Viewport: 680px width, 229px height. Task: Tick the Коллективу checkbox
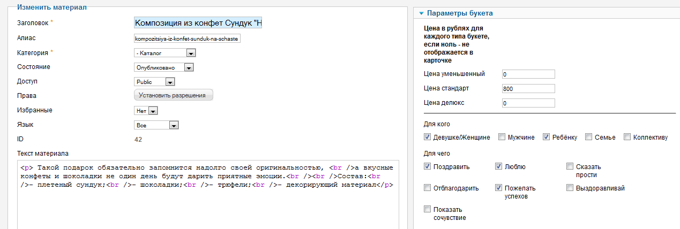[627, 137]
